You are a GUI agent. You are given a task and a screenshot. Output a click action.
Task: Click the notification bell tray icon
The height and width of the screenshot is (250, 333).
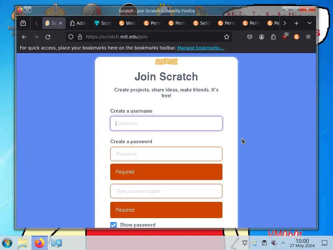pos(245,243)
